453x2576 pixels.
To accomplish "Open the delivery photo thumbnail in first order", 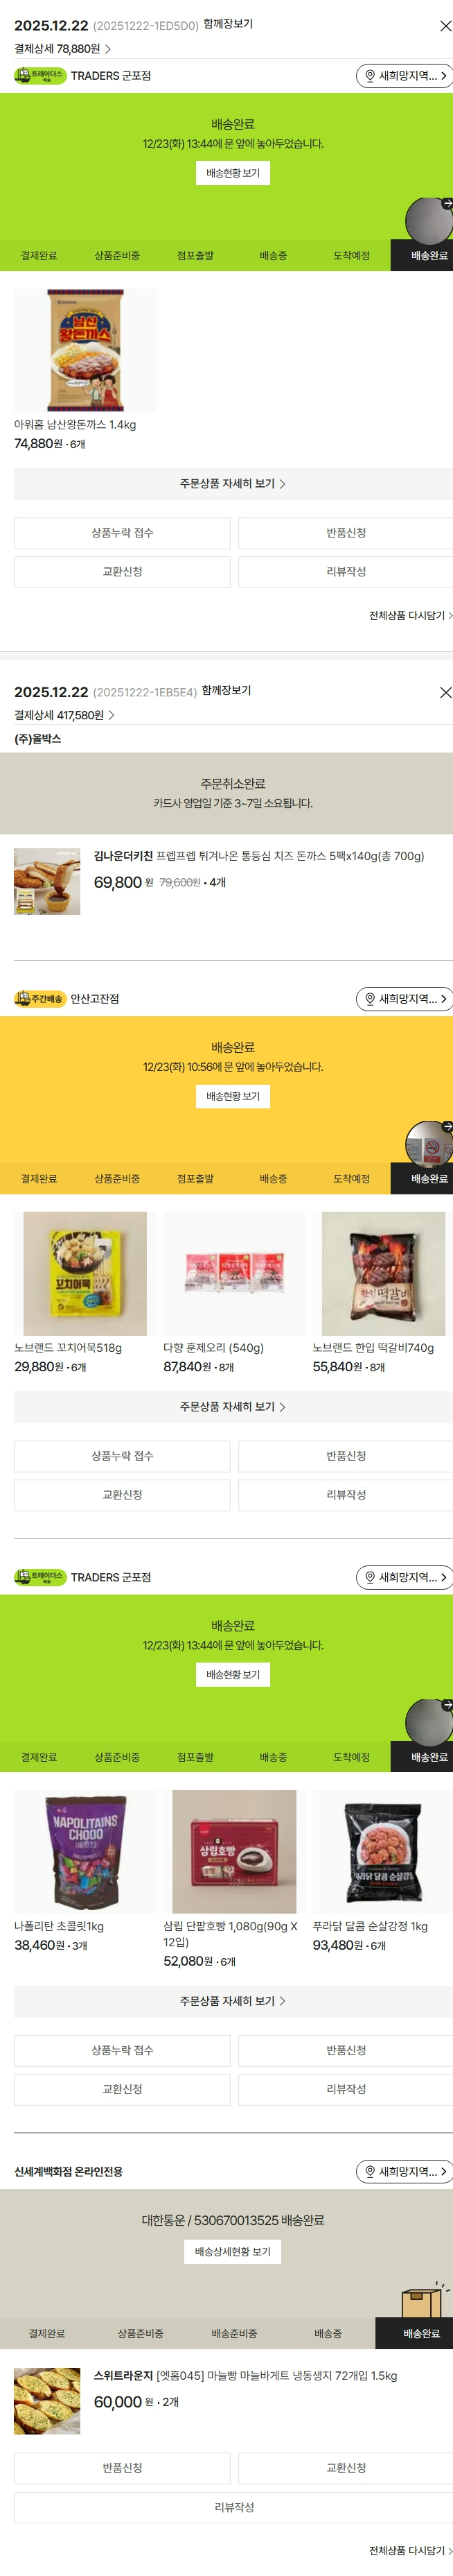I will pos(428,220).
